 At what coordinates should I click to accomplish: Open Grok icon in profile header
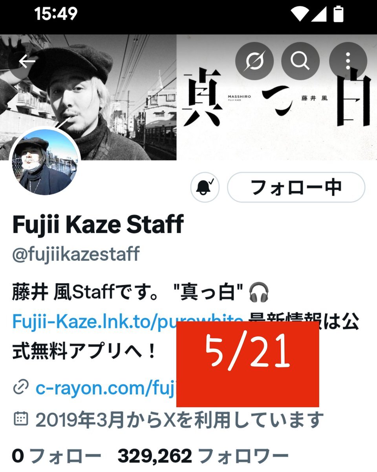254,61
